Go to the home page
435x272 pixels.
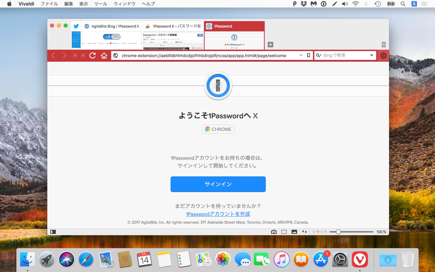pos(104,55)
